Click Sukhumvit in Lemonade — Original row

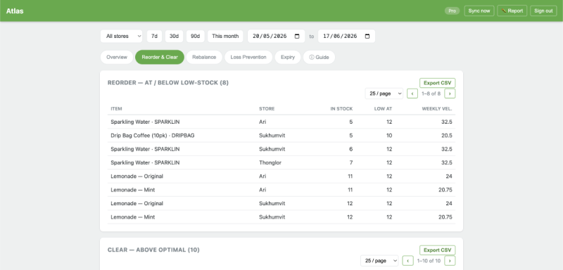pos(272,203)
